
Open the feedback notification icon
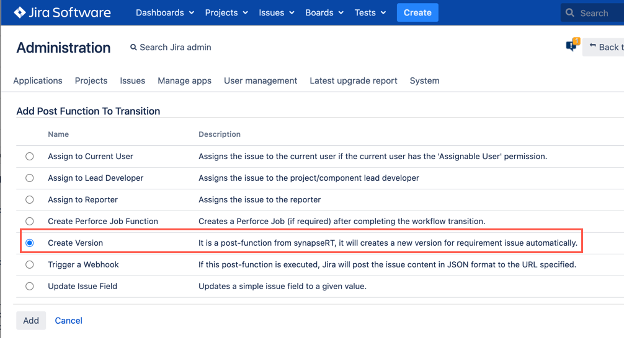click(571, 46)
